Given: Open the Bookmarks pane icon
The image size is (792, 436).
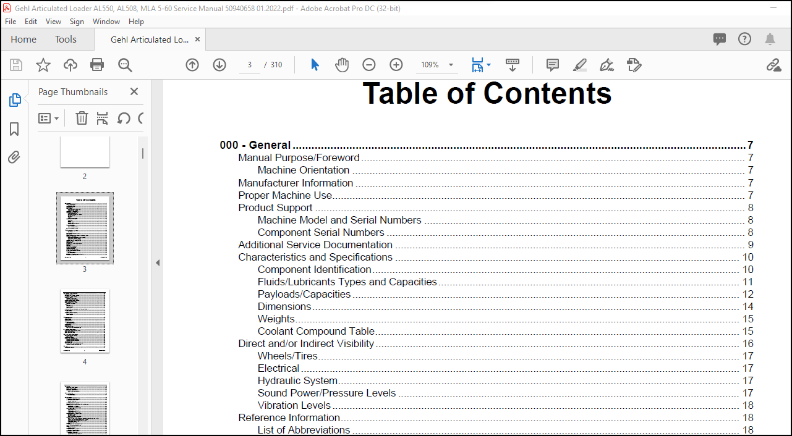Looking at the screenshot, I should pos(14,128).
